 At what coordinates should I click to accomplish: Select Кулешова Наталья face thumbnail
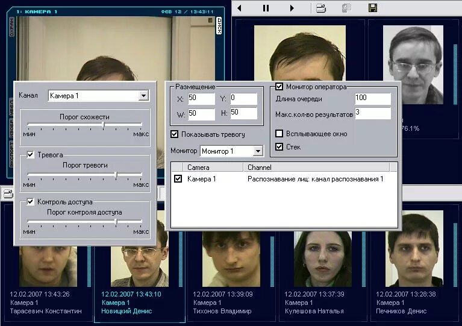coord(323,259)
